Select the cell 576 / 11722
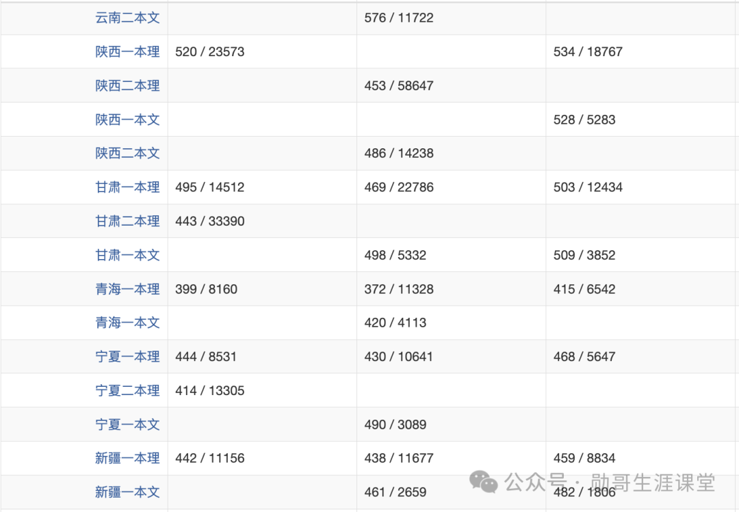 tap(451, 18)
